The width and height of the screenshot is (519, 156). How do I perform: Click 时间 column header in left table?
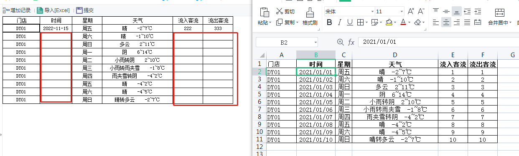pyautogui.click(x=56, y=20)
